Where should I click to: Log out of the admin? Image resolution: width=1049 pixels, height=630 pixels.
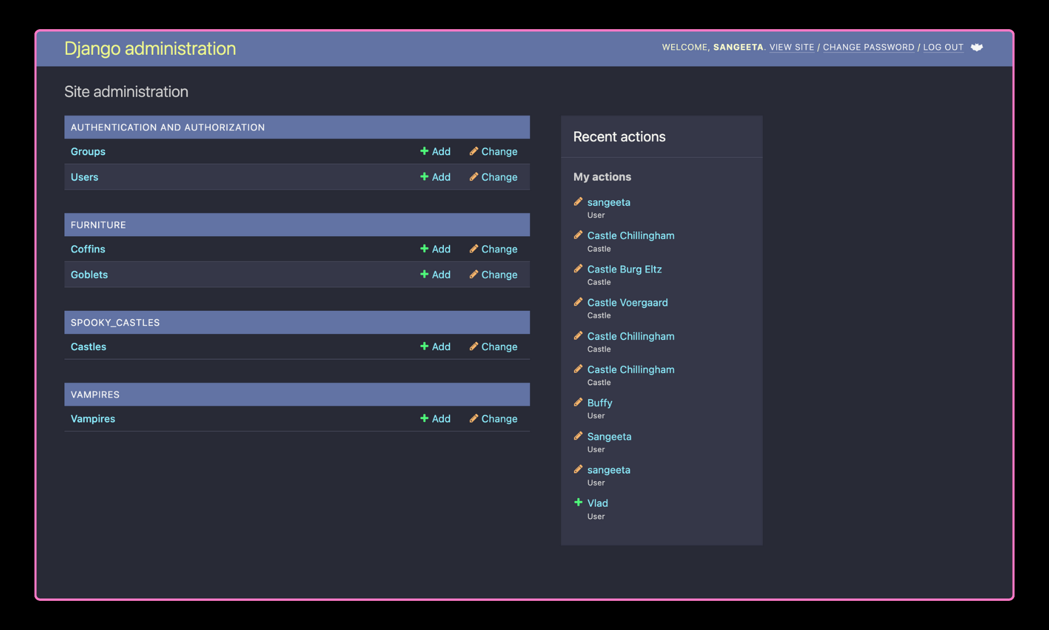[x=943, y=47]
